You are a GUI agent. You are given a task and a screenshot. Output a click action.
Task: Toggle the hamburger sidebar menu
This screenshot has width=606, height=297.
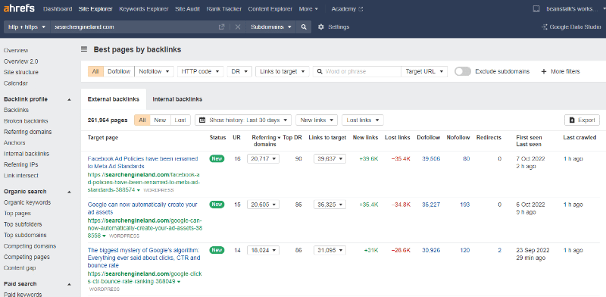(84, 49)
